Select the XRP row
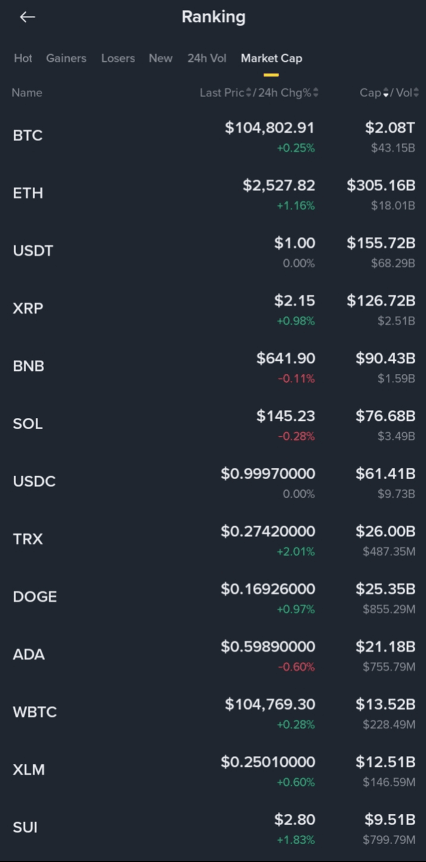 [28, 308]
